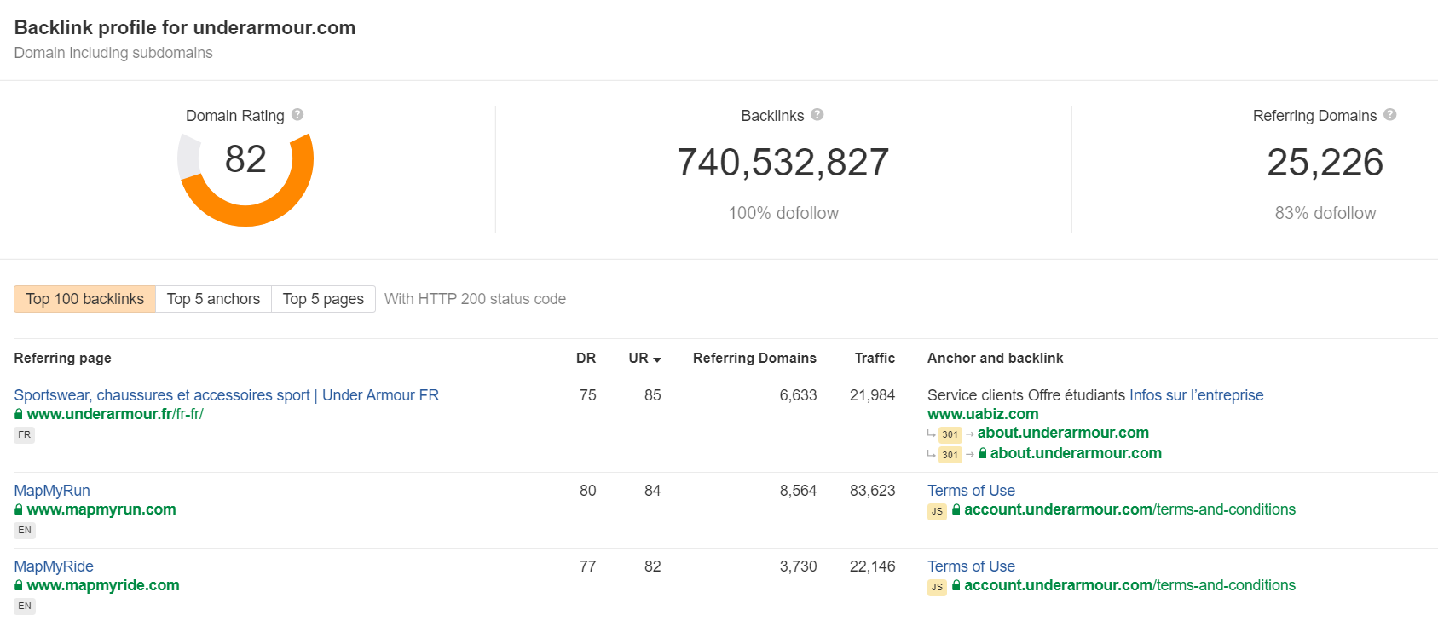Click the JS badge on the MapMyRide row
Screen dimensions: 1438x621
[x=937, y=587]
